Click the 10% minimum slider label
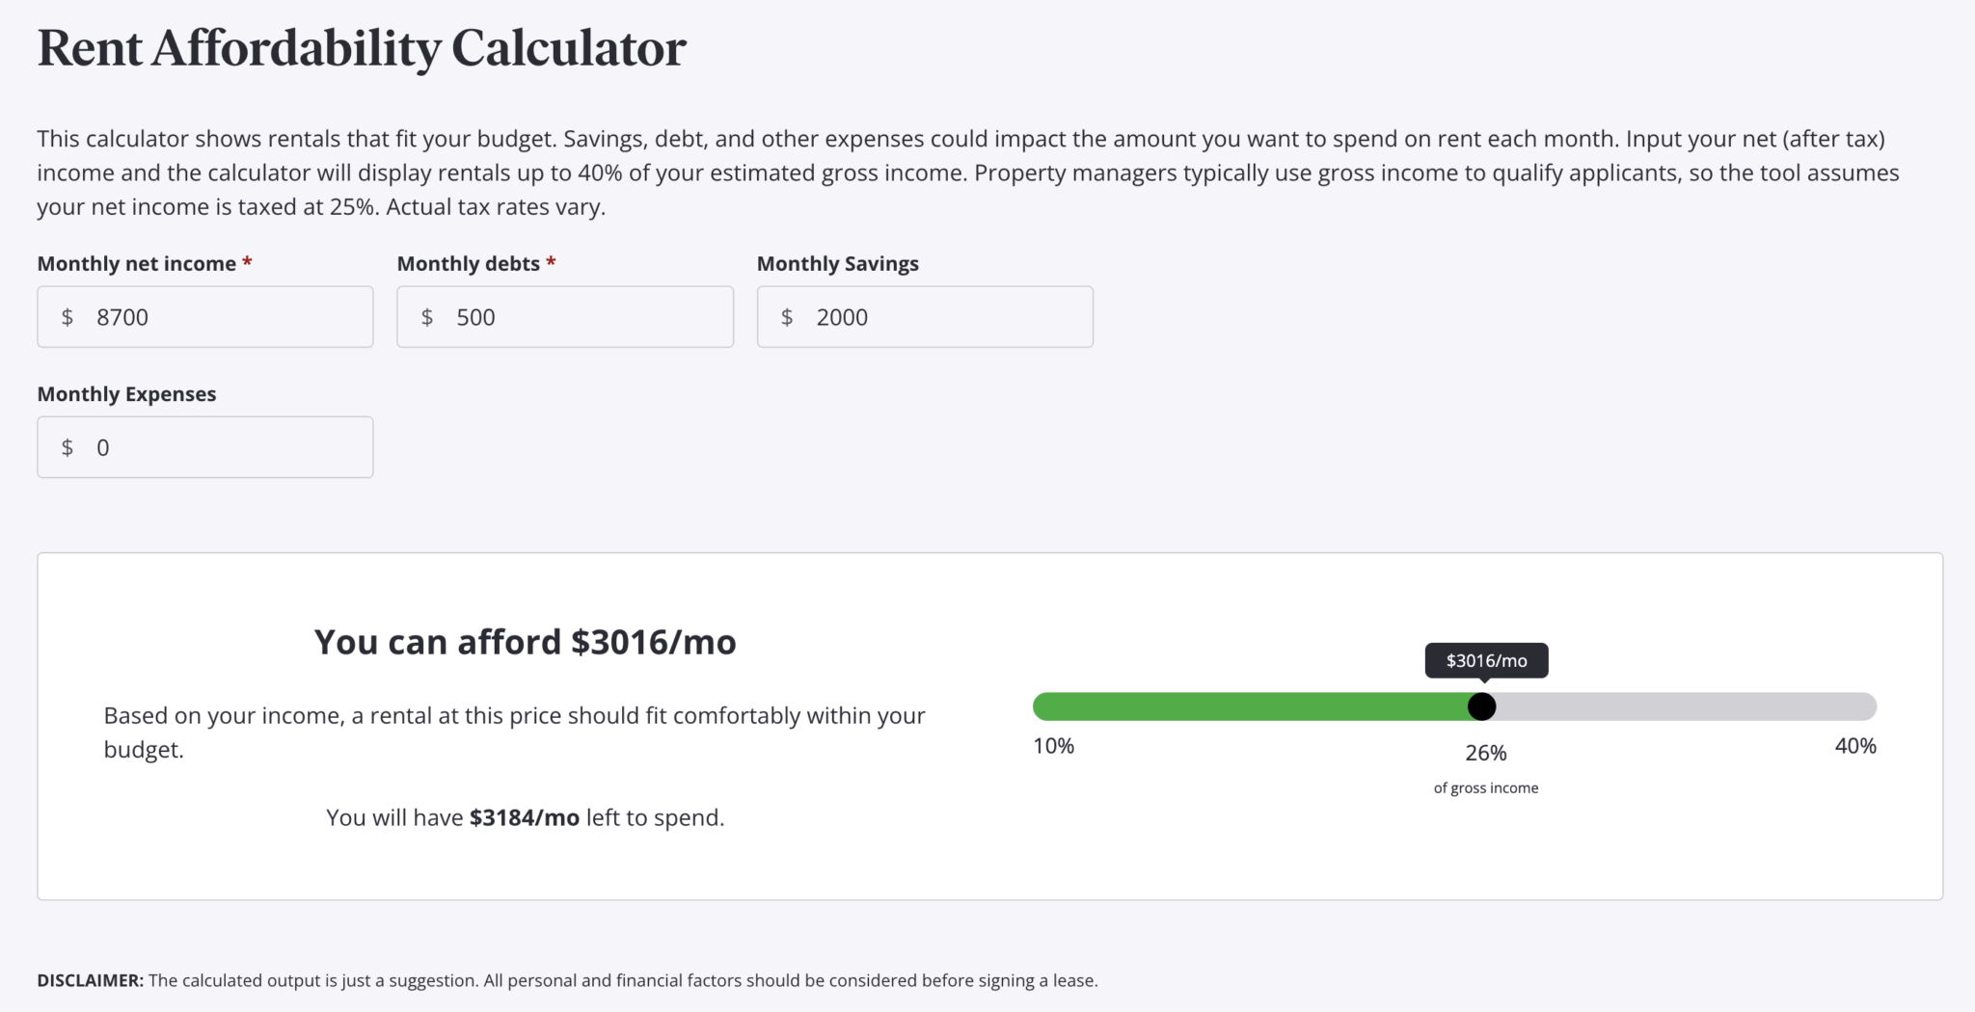1975x1012 pixels. 1053,746
